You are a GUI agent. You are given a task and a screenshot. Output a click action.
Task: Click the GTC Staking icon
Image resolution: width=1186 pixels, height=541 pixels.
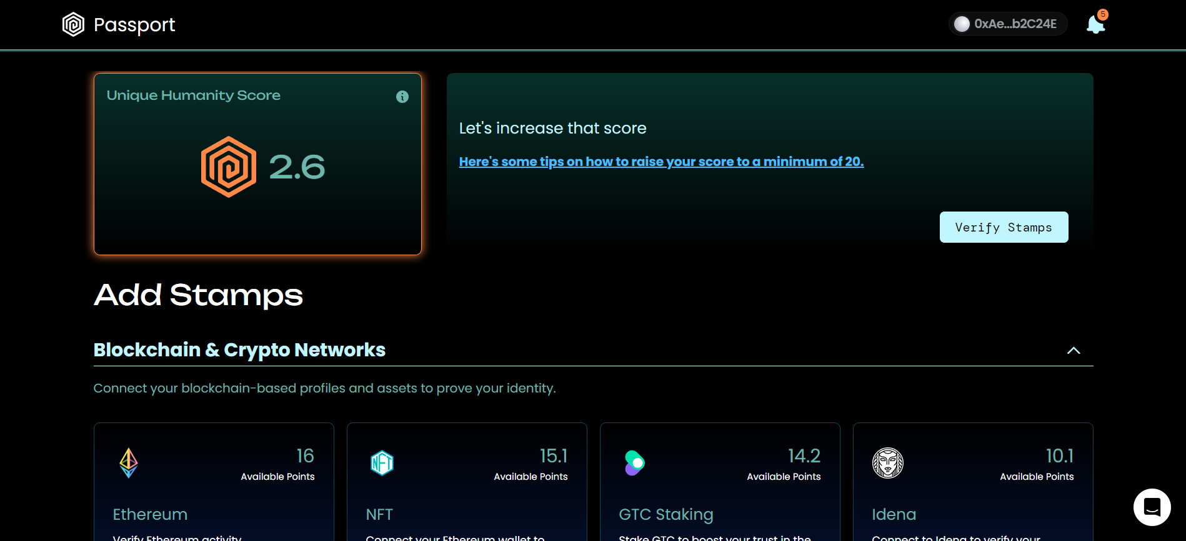pos(634,463)
